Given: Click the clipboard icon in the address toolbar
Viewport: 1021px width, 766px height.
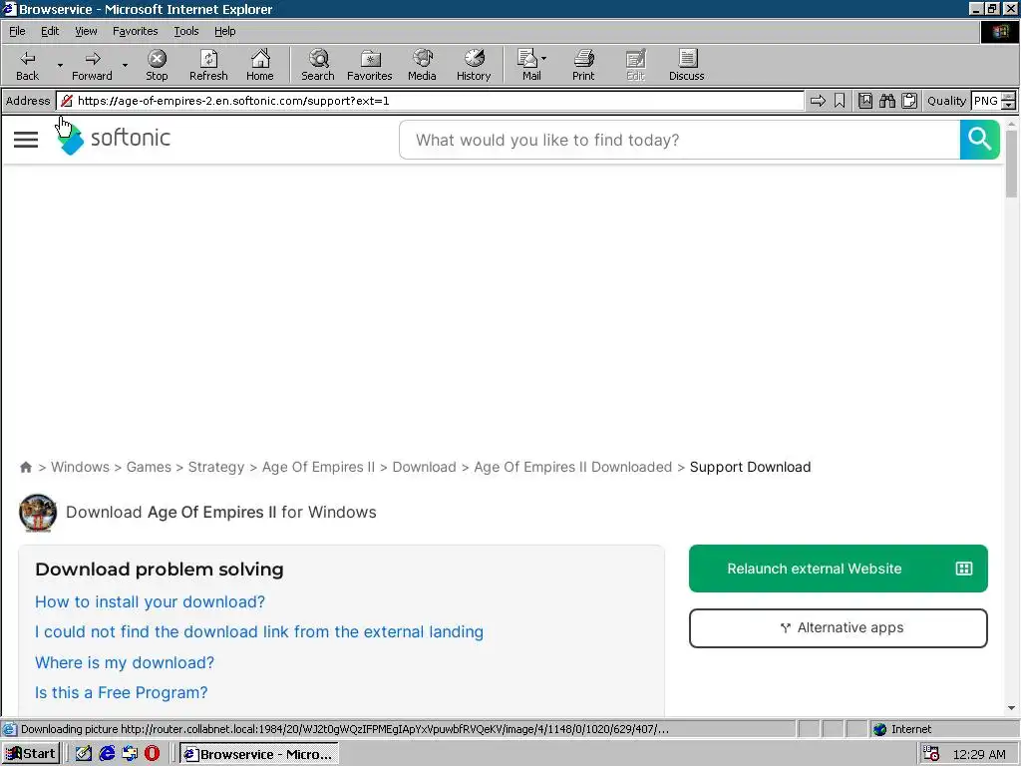Looking at the screenshot, I should click(909, 101).
